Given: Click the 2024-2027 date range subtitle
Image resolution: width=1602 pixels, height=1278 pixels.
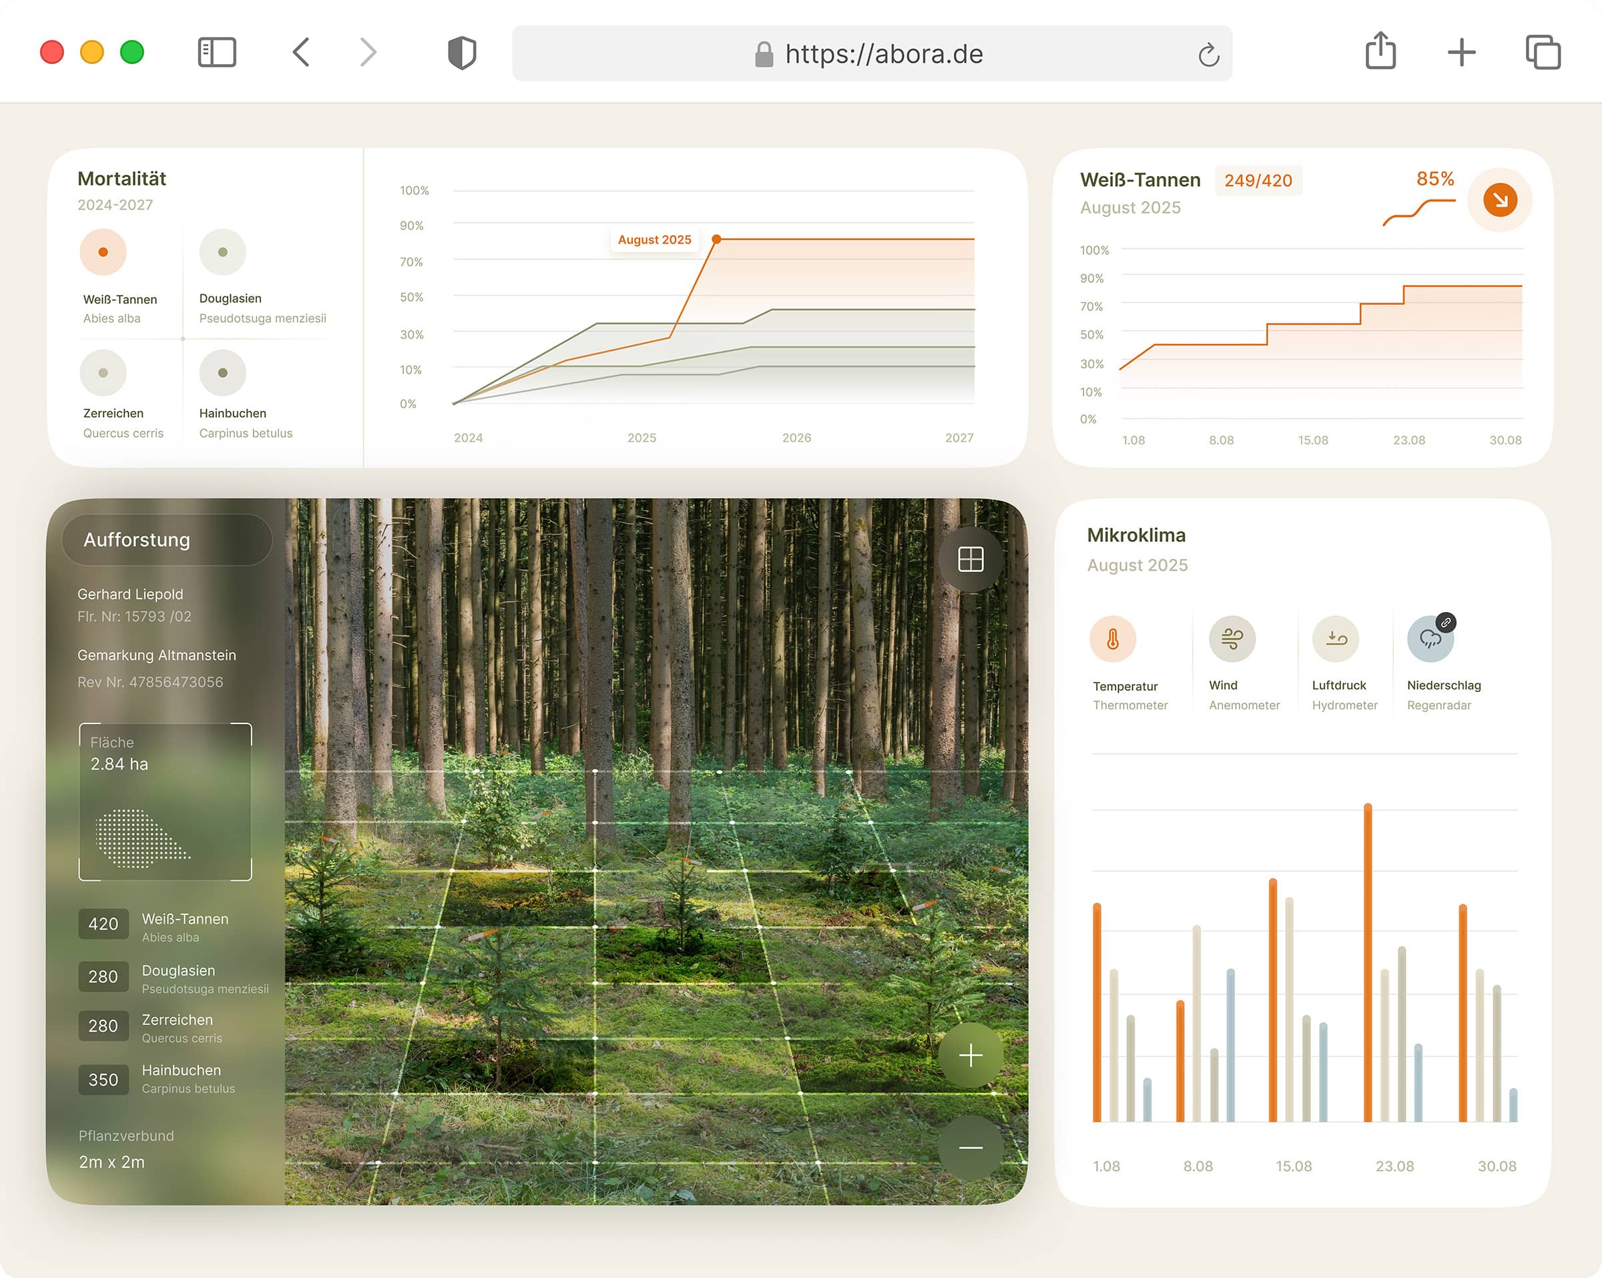Looking at the screenshot, I should pyautogui.click(x=115, y=204).
